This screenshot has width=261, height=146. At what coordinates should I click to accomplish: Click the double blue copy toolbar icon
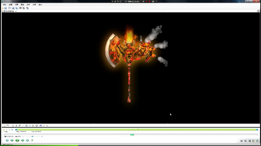[16, 8]
